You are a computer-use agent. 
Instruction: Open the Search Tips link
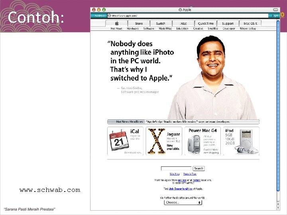pyautogui.click(x=190, y=174)
